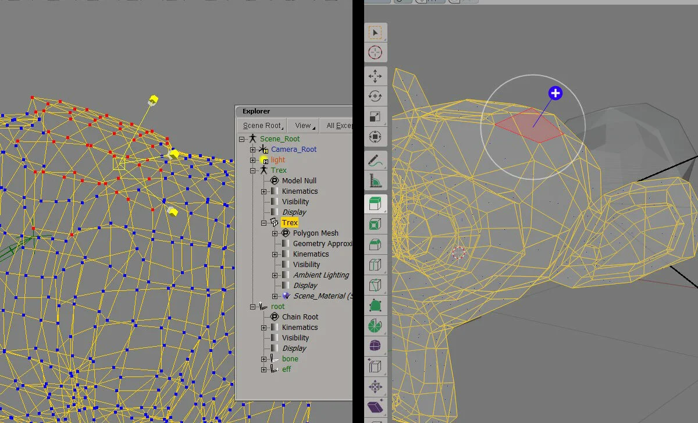Click the light icon next to the light node

click(x=263, y=159)
